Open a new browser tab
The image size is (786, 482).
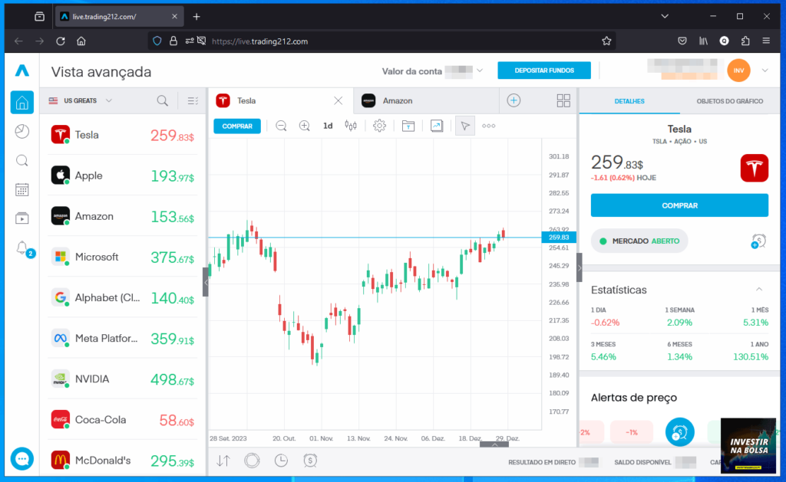[x=196, y=17]
